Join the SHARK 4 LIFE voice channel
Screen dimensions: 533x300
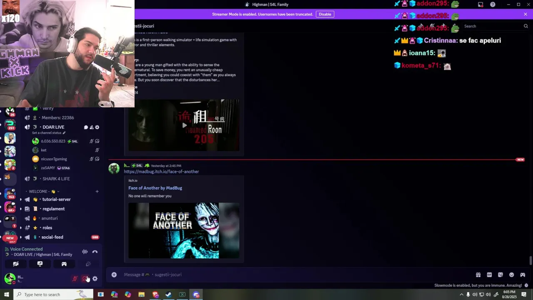[56, 179]
